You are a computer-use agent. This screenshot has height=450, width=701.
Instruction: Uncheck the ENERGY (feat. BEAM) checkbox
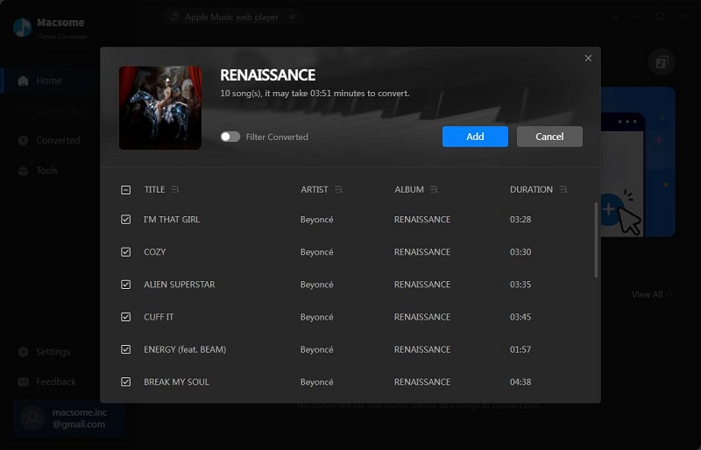point(125,349)
